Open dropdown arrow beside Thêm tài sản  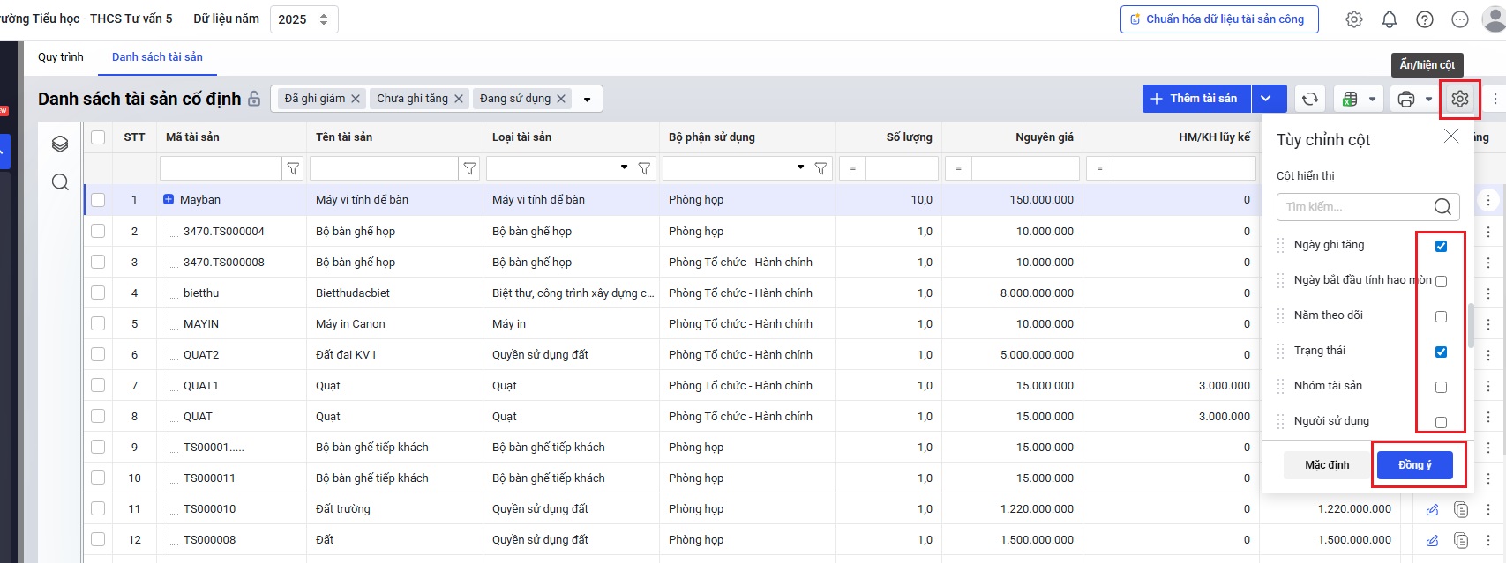(1267, 99)
